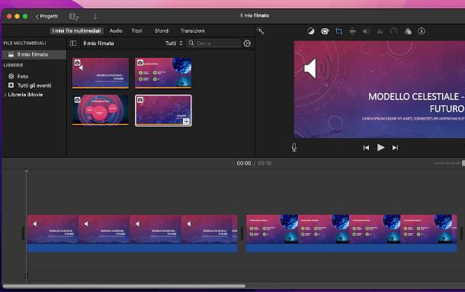Toggle the media browser layout button
This screenshot has width=465, height=292.
(x=73, y=16)
